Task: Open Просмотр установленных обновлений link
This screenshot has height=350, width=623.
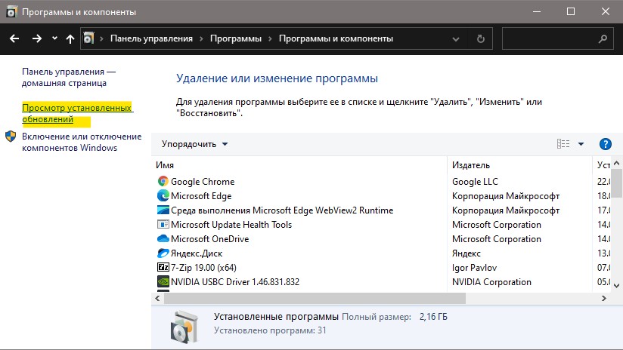Action: tap(77, 114)
